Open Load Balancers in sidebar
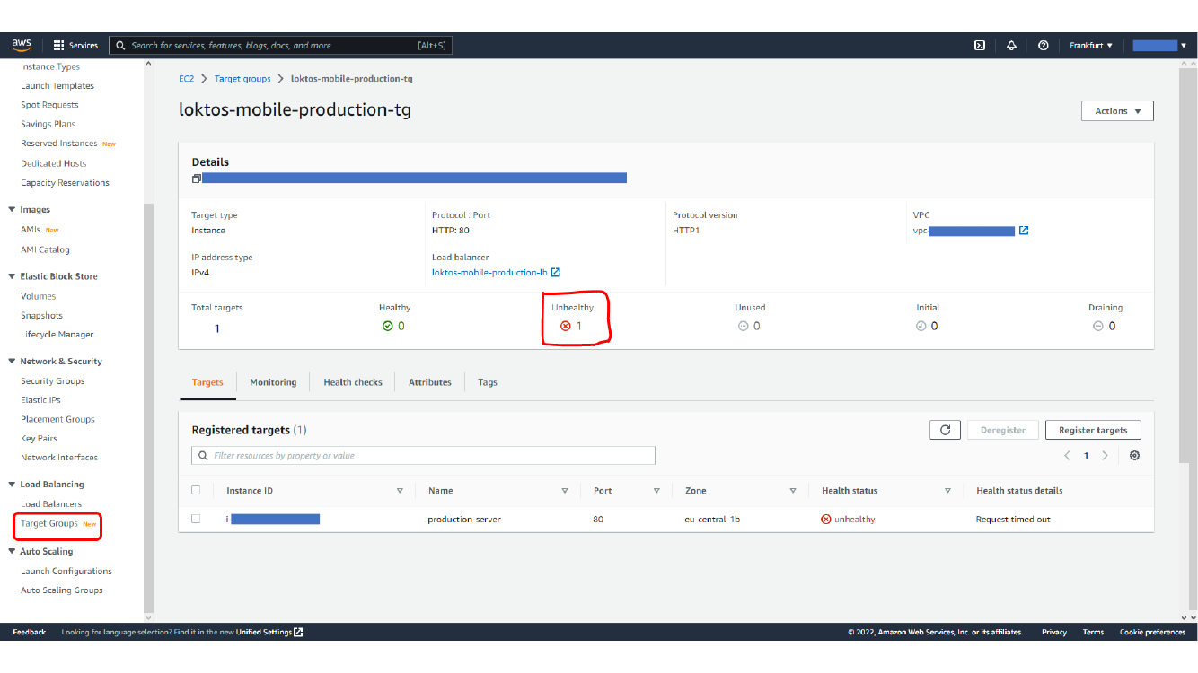 (x=51, y=504)
